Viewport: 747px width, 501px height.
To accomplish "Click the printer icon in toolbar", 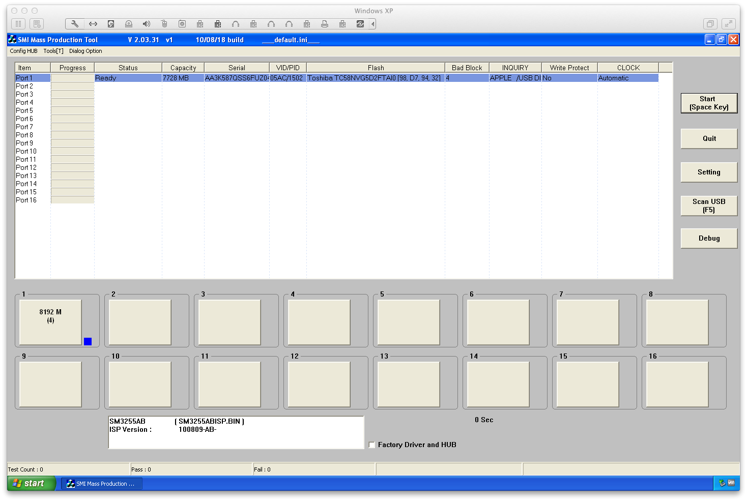I will (325, 24).
